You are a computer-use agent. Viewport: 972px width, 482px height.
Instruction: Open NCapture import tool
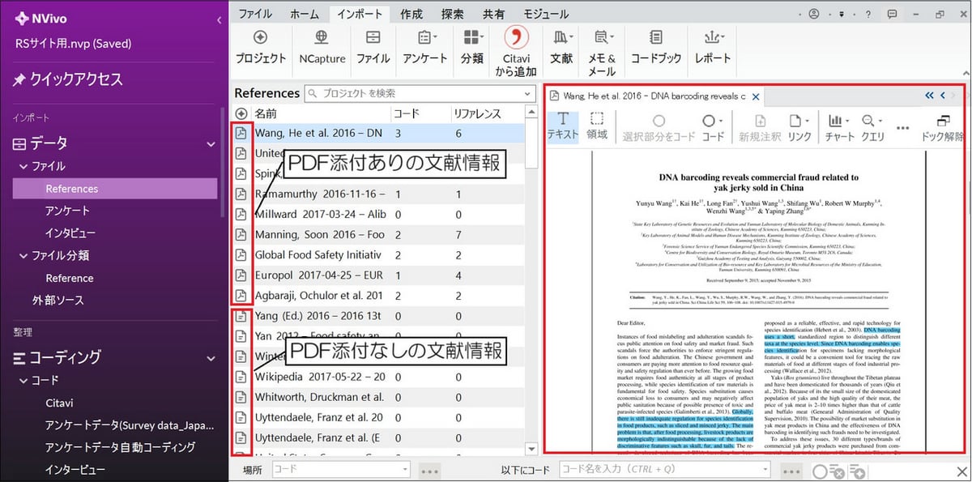tap(322, 46)
